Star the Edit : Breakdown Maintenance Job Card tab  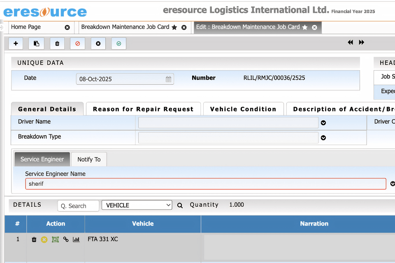tap(305, 27)
